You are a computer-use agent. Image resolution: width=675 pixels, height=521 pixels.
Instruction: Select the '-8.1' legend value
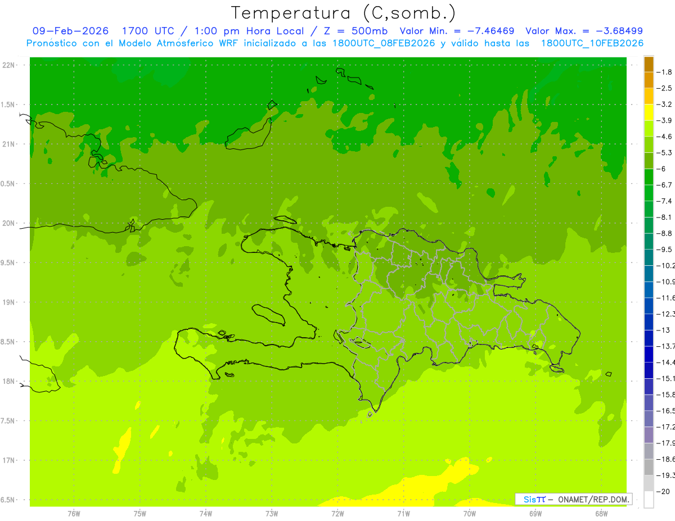(665, 218)
